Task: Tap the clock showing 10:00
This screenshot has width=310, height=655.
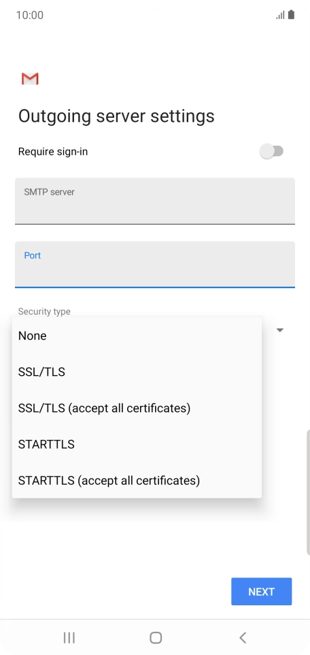Action: (30, 16)
